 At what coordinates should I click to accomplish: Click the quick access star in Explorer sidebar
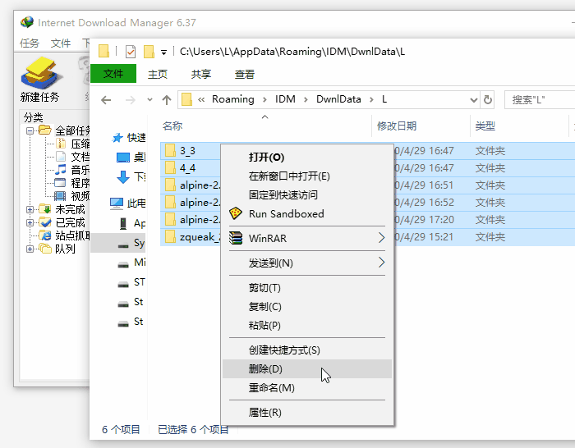[x=117, y=138]
